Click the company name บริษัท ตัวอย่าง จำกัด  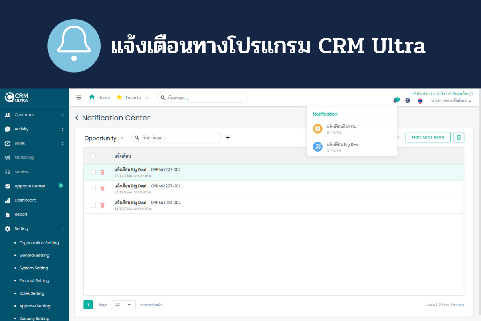[443, 94]
